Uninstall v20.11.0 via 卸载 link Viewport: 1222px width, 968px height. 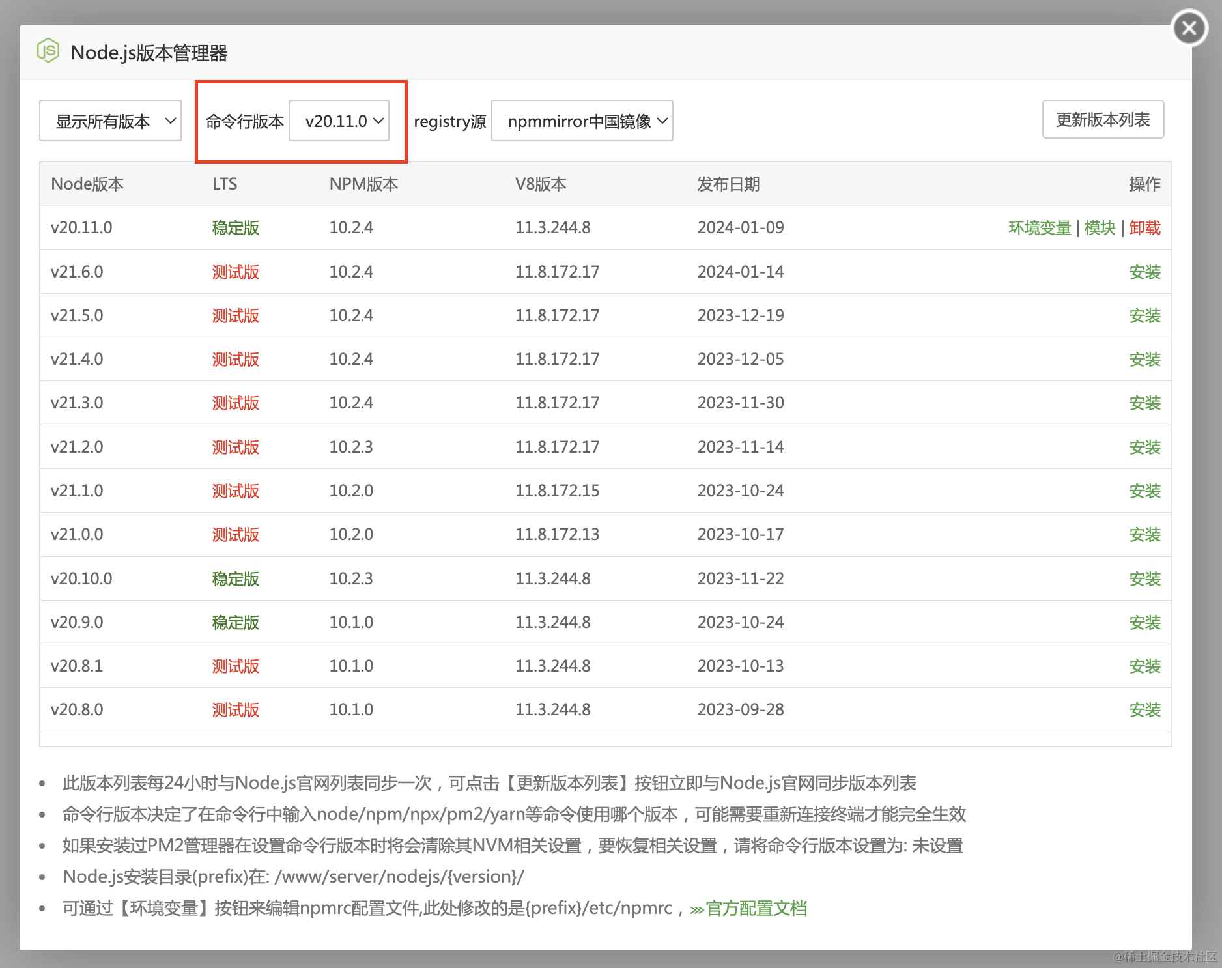pyautogui.click(x=1144, y=228)
